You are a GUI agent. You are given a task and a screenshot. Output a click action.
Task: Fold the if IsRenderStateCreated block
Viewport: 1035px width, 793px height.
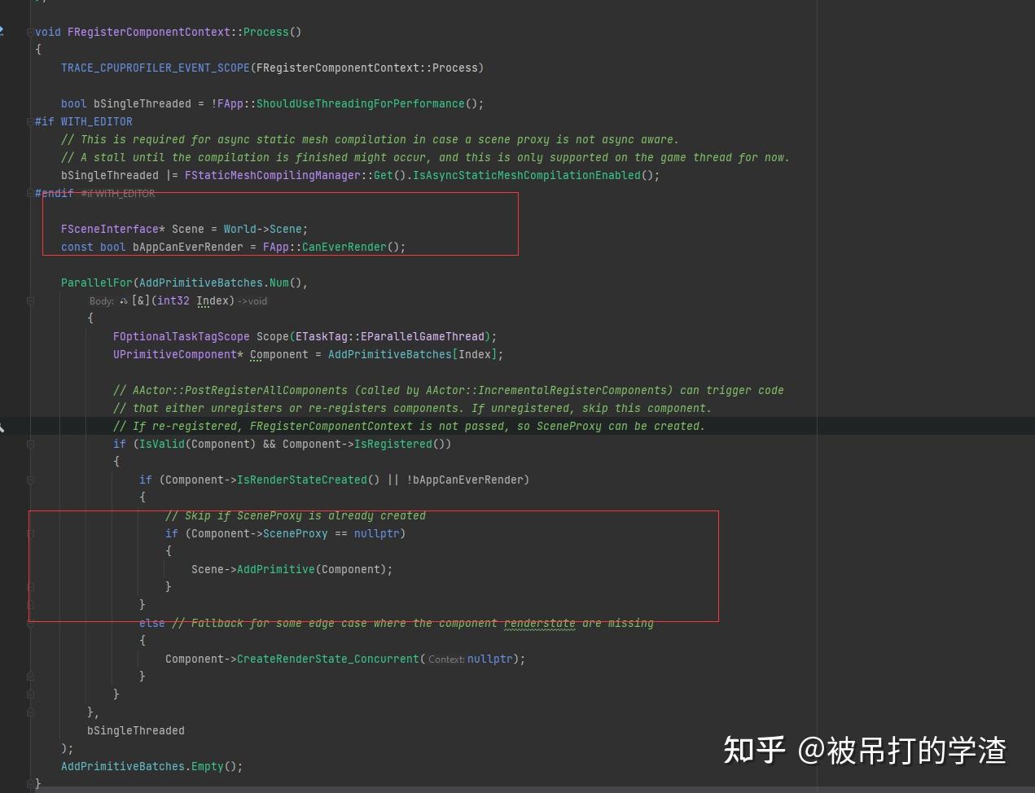pyautogui.click(x=30, y=480)
